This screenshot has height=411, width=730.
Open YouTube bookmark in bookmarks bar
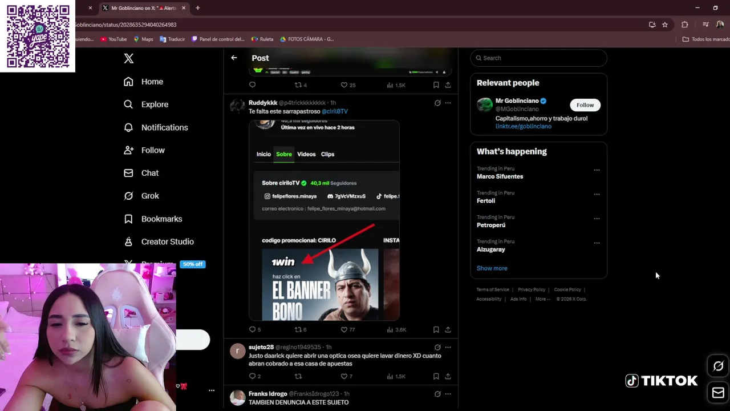pyautogui.click(x=113, y=39)
